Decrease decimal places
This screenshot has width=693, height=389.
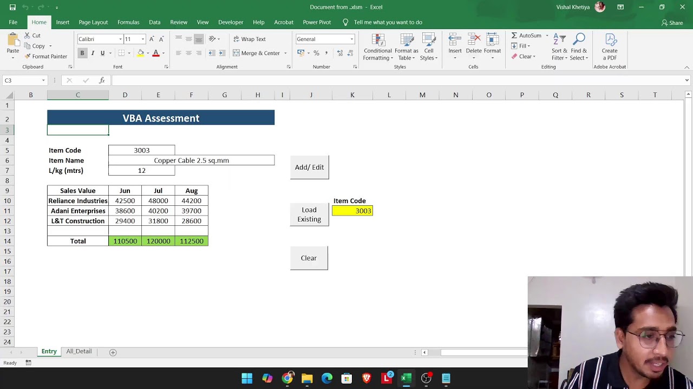(351, 53)
